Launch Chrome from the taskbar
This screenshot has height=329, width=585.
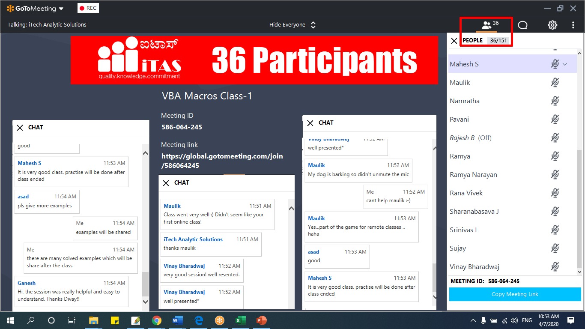157,320
